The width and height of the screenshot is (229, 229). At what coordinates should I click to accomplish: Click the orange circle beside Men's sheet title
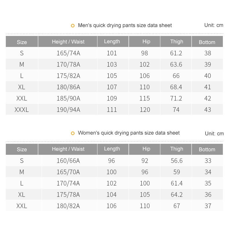pos(73,26)
